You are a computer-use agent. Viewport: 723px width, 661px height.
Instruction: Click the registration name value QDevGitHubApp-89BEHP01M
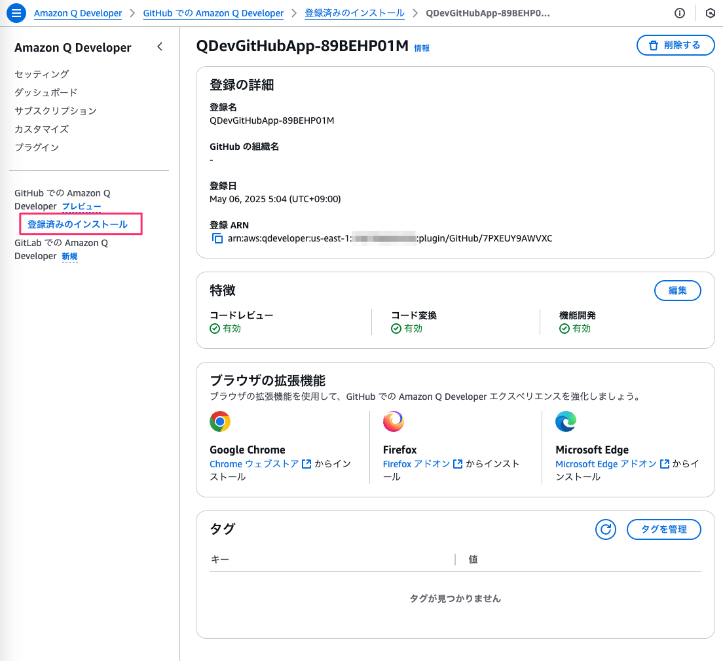pyautogui.click(x=272, y=121)
